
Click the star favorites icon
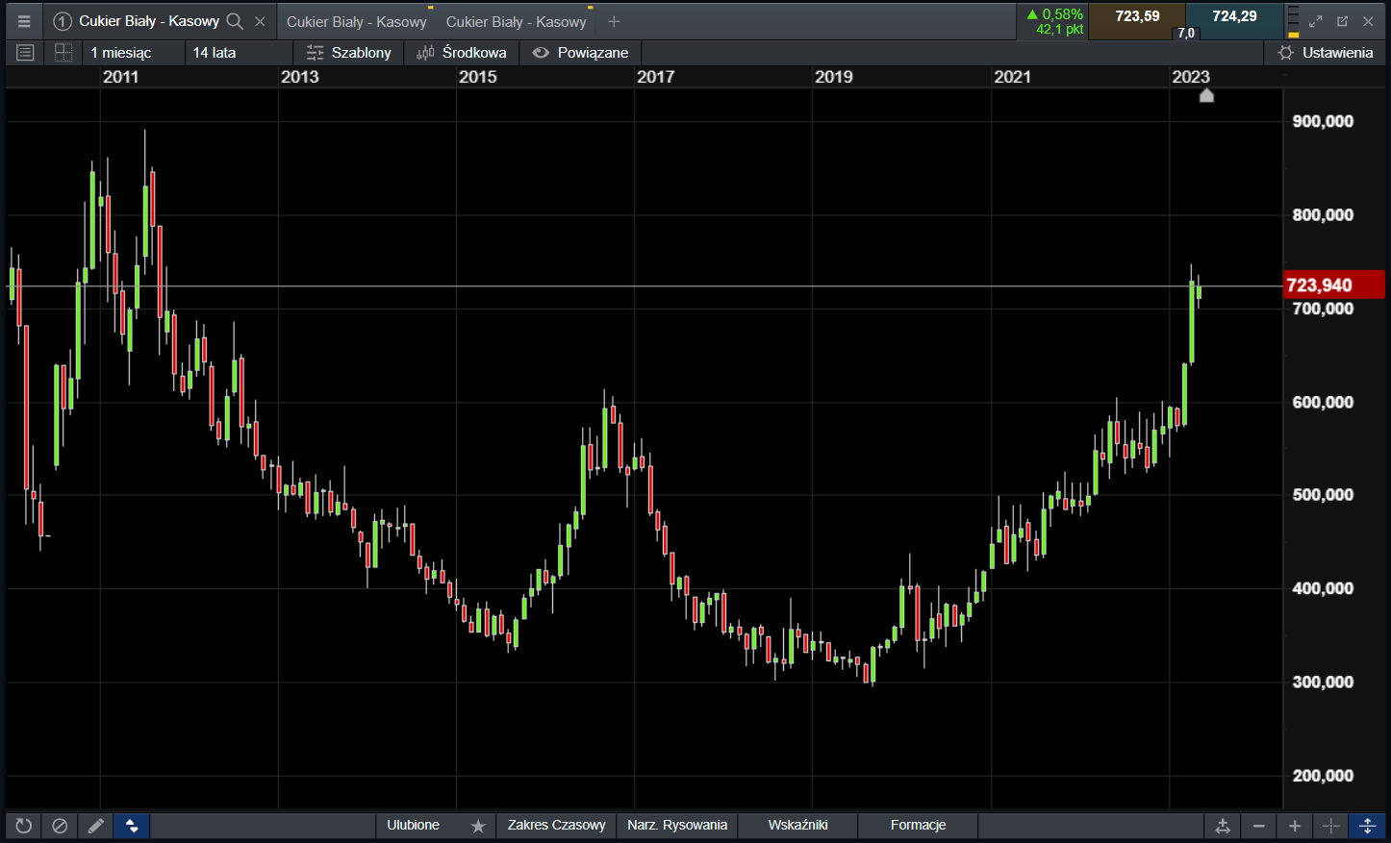coord(478,826)
